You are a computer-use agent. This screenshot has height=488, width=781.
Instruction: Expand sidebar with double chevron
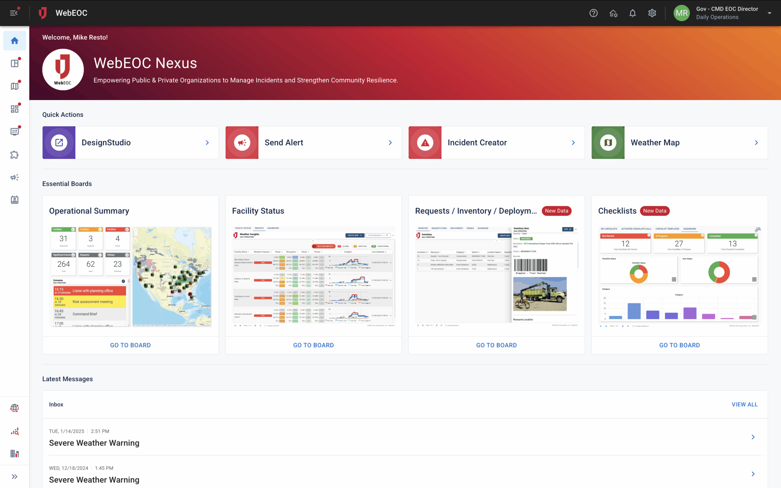click(15, 476)
